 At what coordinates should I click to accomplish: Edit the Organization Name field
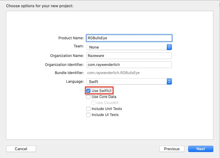[x=129, y=56]
